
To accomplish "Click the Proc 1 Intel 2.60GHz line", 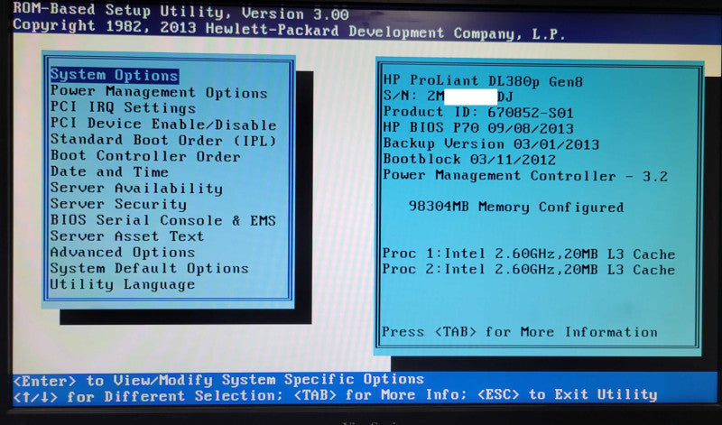I will [529, 254].
